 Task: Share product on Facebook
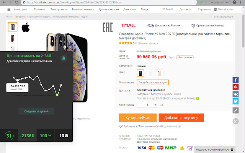coord(235,80)
